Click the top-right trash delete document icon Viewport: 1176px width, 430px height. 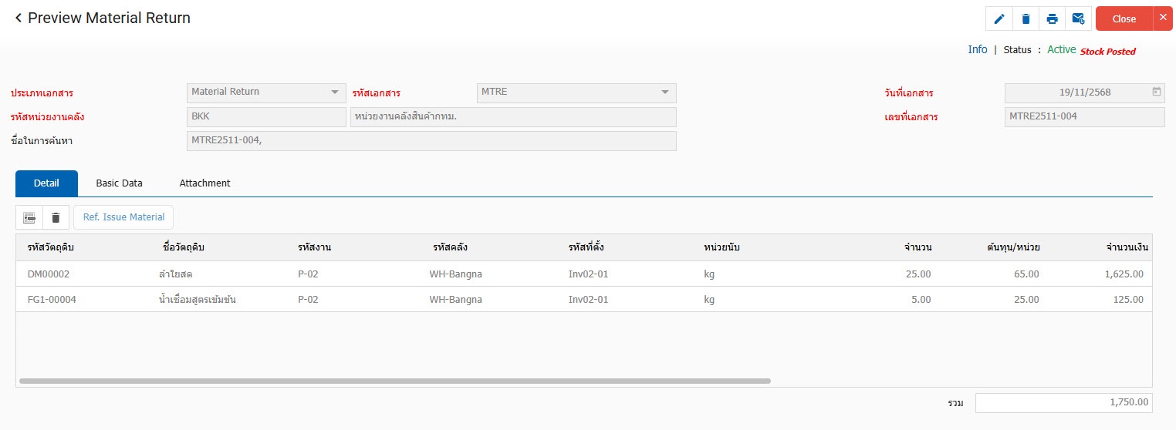1026,19
